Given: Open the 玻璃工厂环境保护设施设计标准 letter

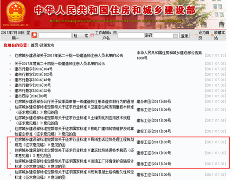Looking at the screenshot, I should (74, 164).
